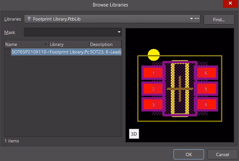Select pad 4 in the footprint preview
This screenshot has width=239, height=161.
coord(206,105)
